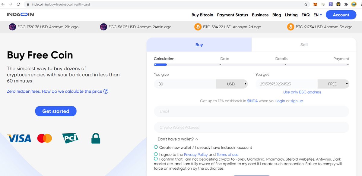This screenshot has width=362, height=176.
Task: Open the Chrome profile avatar
Action: coord(354,4)
